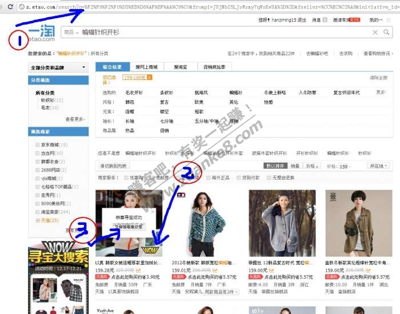
Task: Expand 更多 in the 选购热 row
Action: (x=381, y=92)
